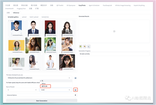Screen dimensions: 156x105
Task: Expand the Advanced Options triangle
Action: tap(75, 95)
